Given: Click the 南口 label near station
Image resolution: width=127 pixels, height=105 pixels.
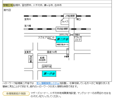Looking at the screenshot, I should click(x=78, y=19).
